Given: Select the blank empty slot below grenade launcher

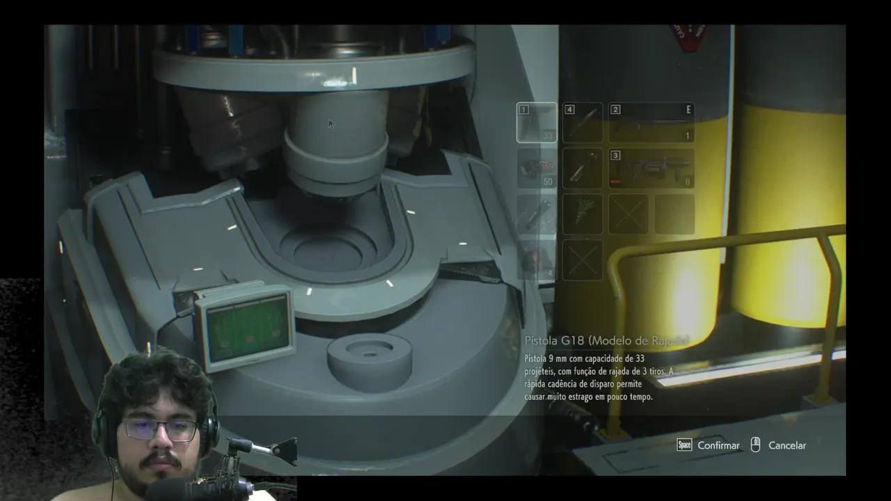Looking at the screenshot, I should [x=675, y=214].
